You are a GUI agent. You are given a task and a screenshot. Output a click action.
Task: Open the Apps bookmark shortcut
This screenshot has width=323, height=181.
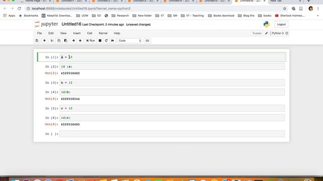pos(9,16)
